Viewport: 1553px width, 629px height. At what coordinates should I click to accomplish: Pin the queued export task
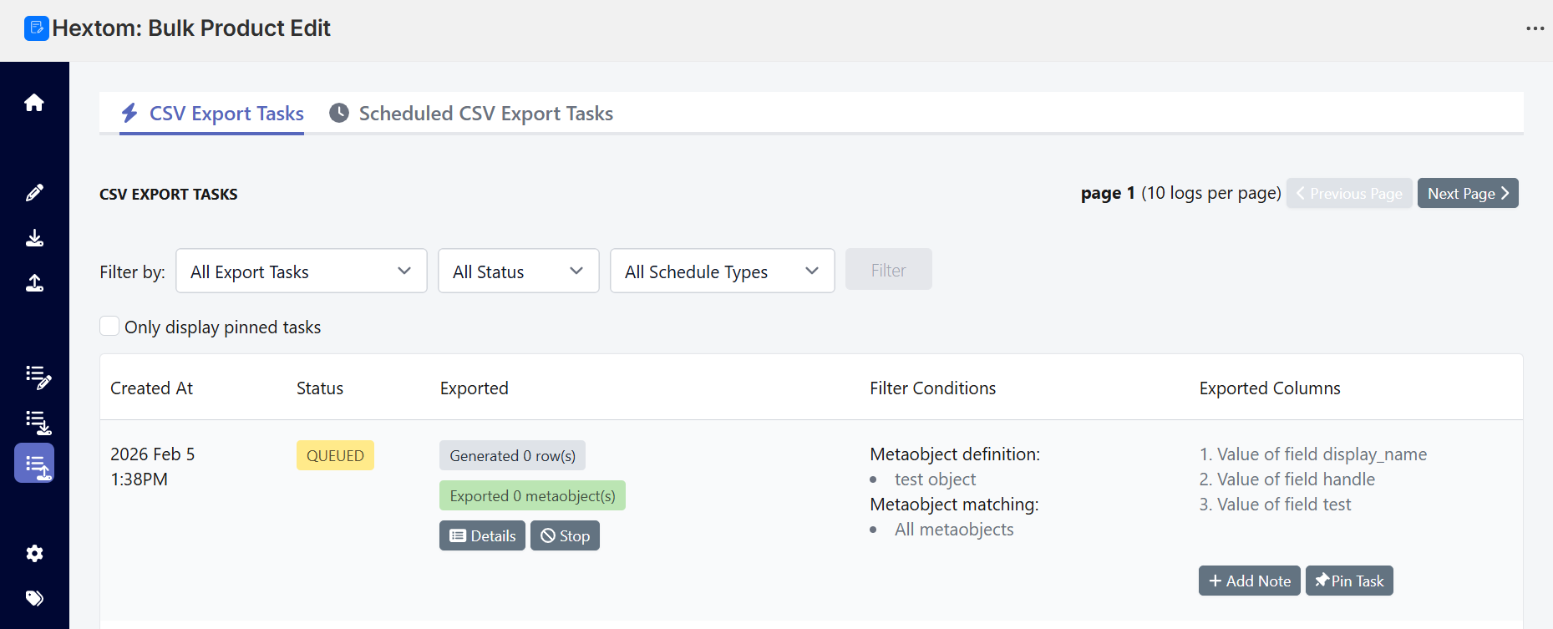click(1349, 581)
